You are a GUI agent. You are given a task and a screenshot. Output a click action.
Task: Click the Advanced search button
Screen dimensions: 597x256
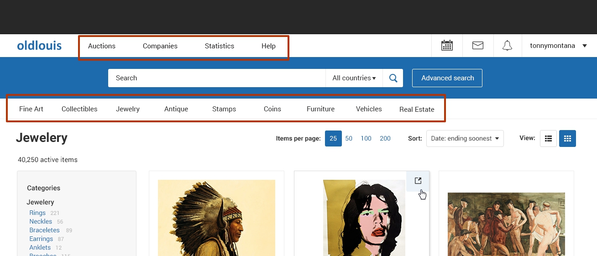click(x=447, y=78)
